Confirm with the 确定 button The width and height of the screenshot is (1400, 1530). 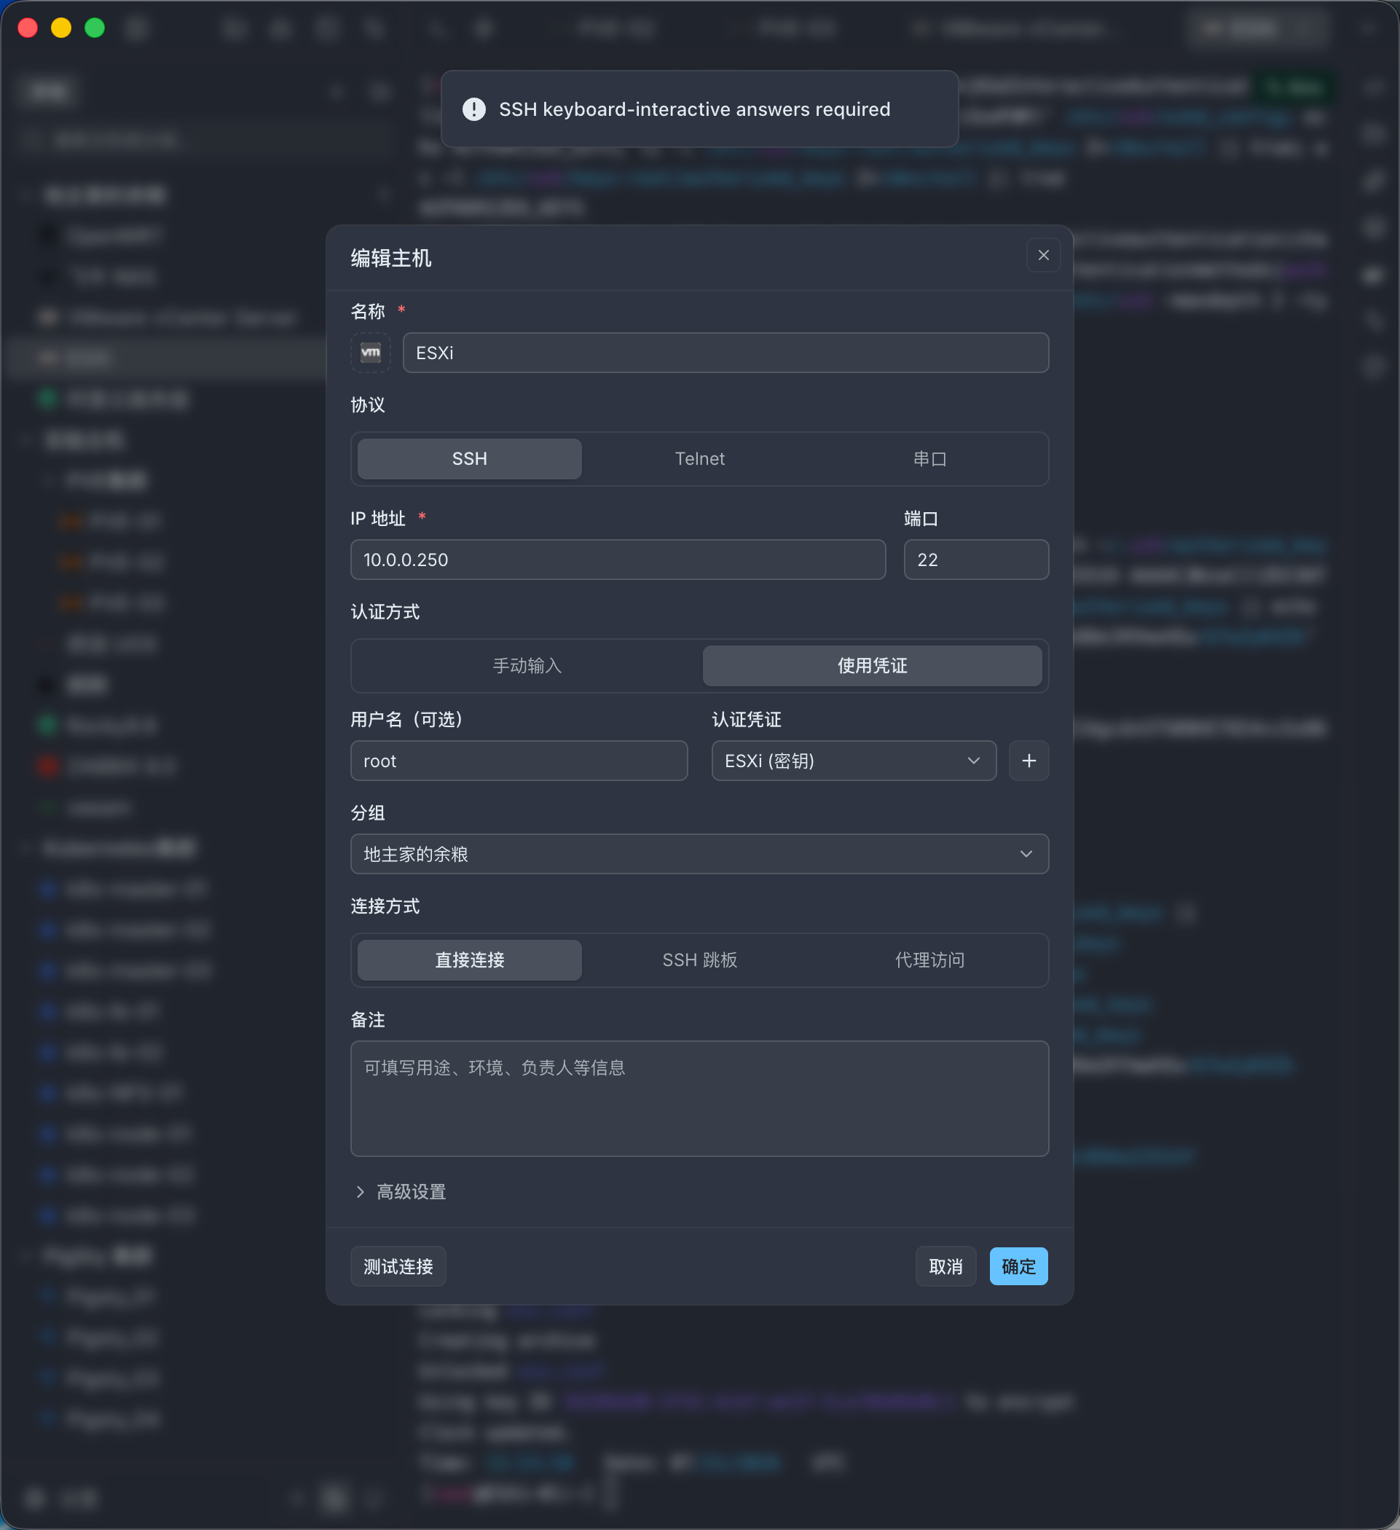(x=1018, y=1266)
